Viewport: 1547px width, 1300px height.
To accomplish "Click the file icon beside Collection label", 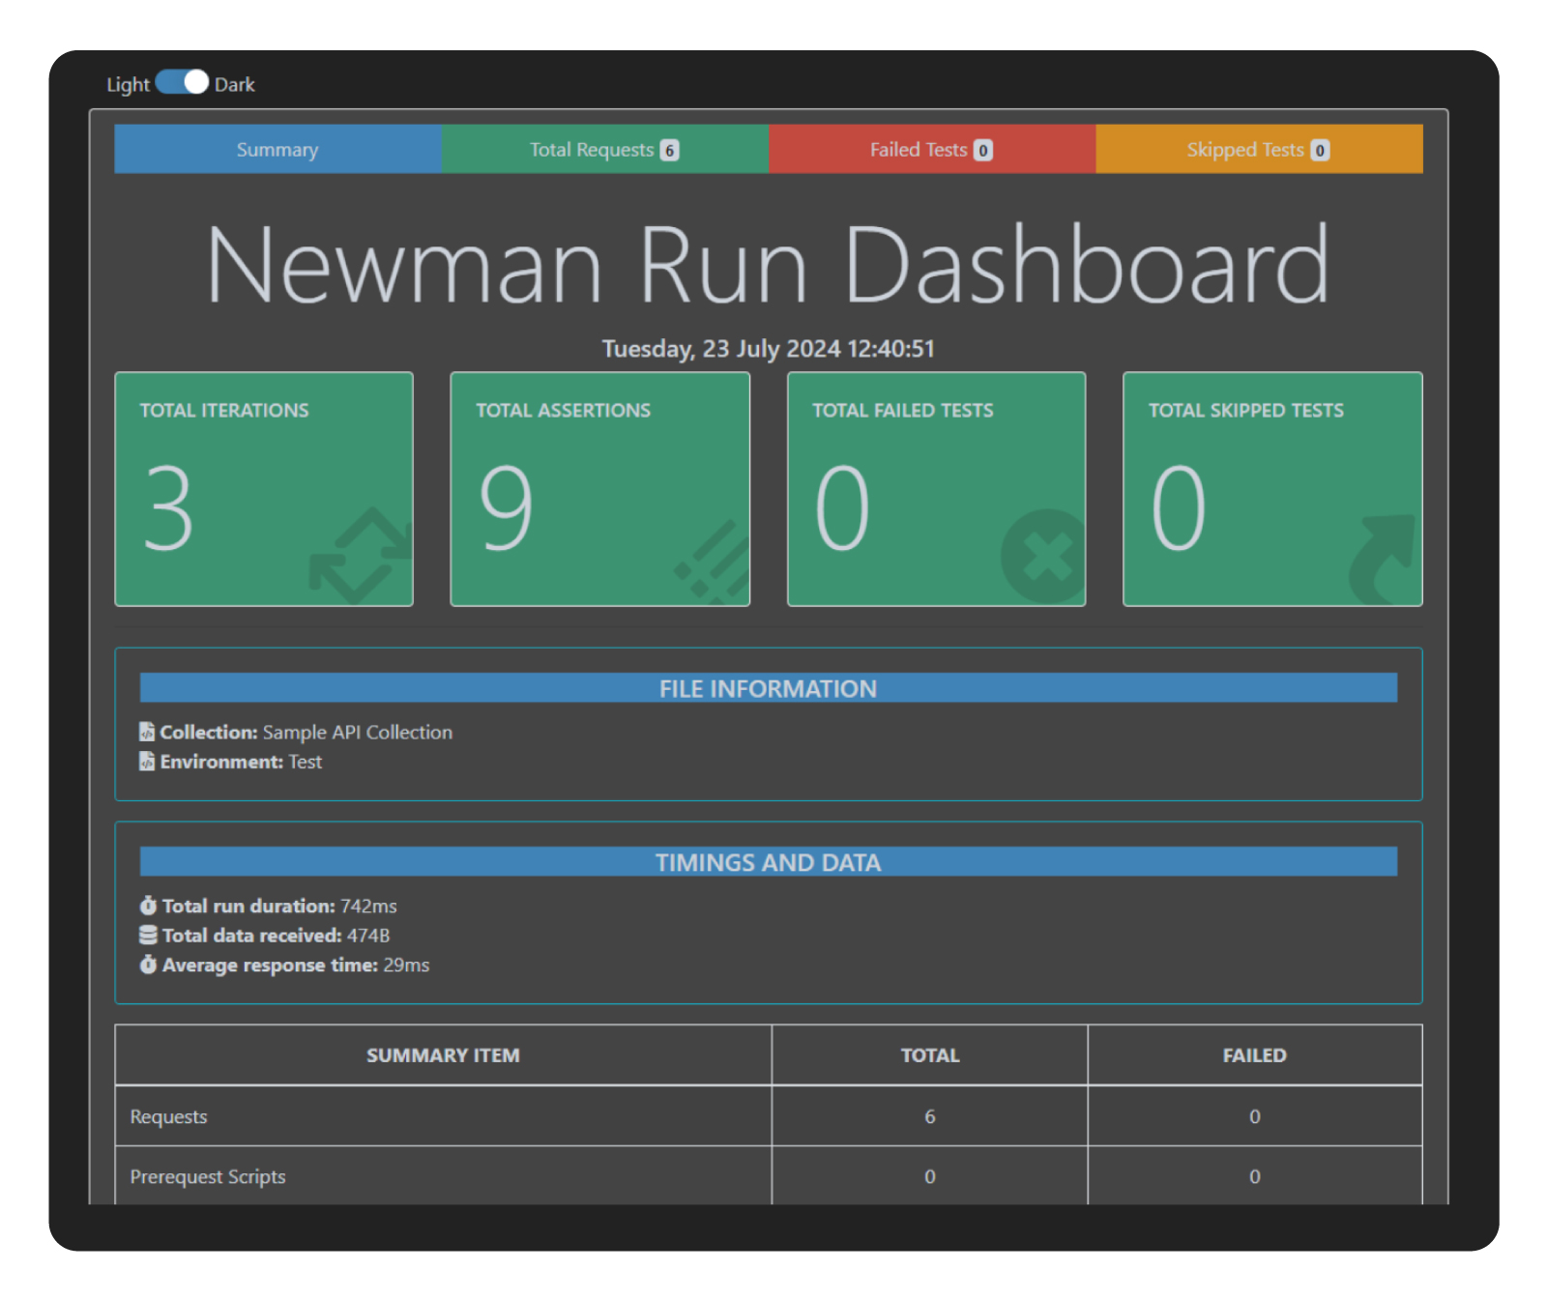I will tap(146, 732).
